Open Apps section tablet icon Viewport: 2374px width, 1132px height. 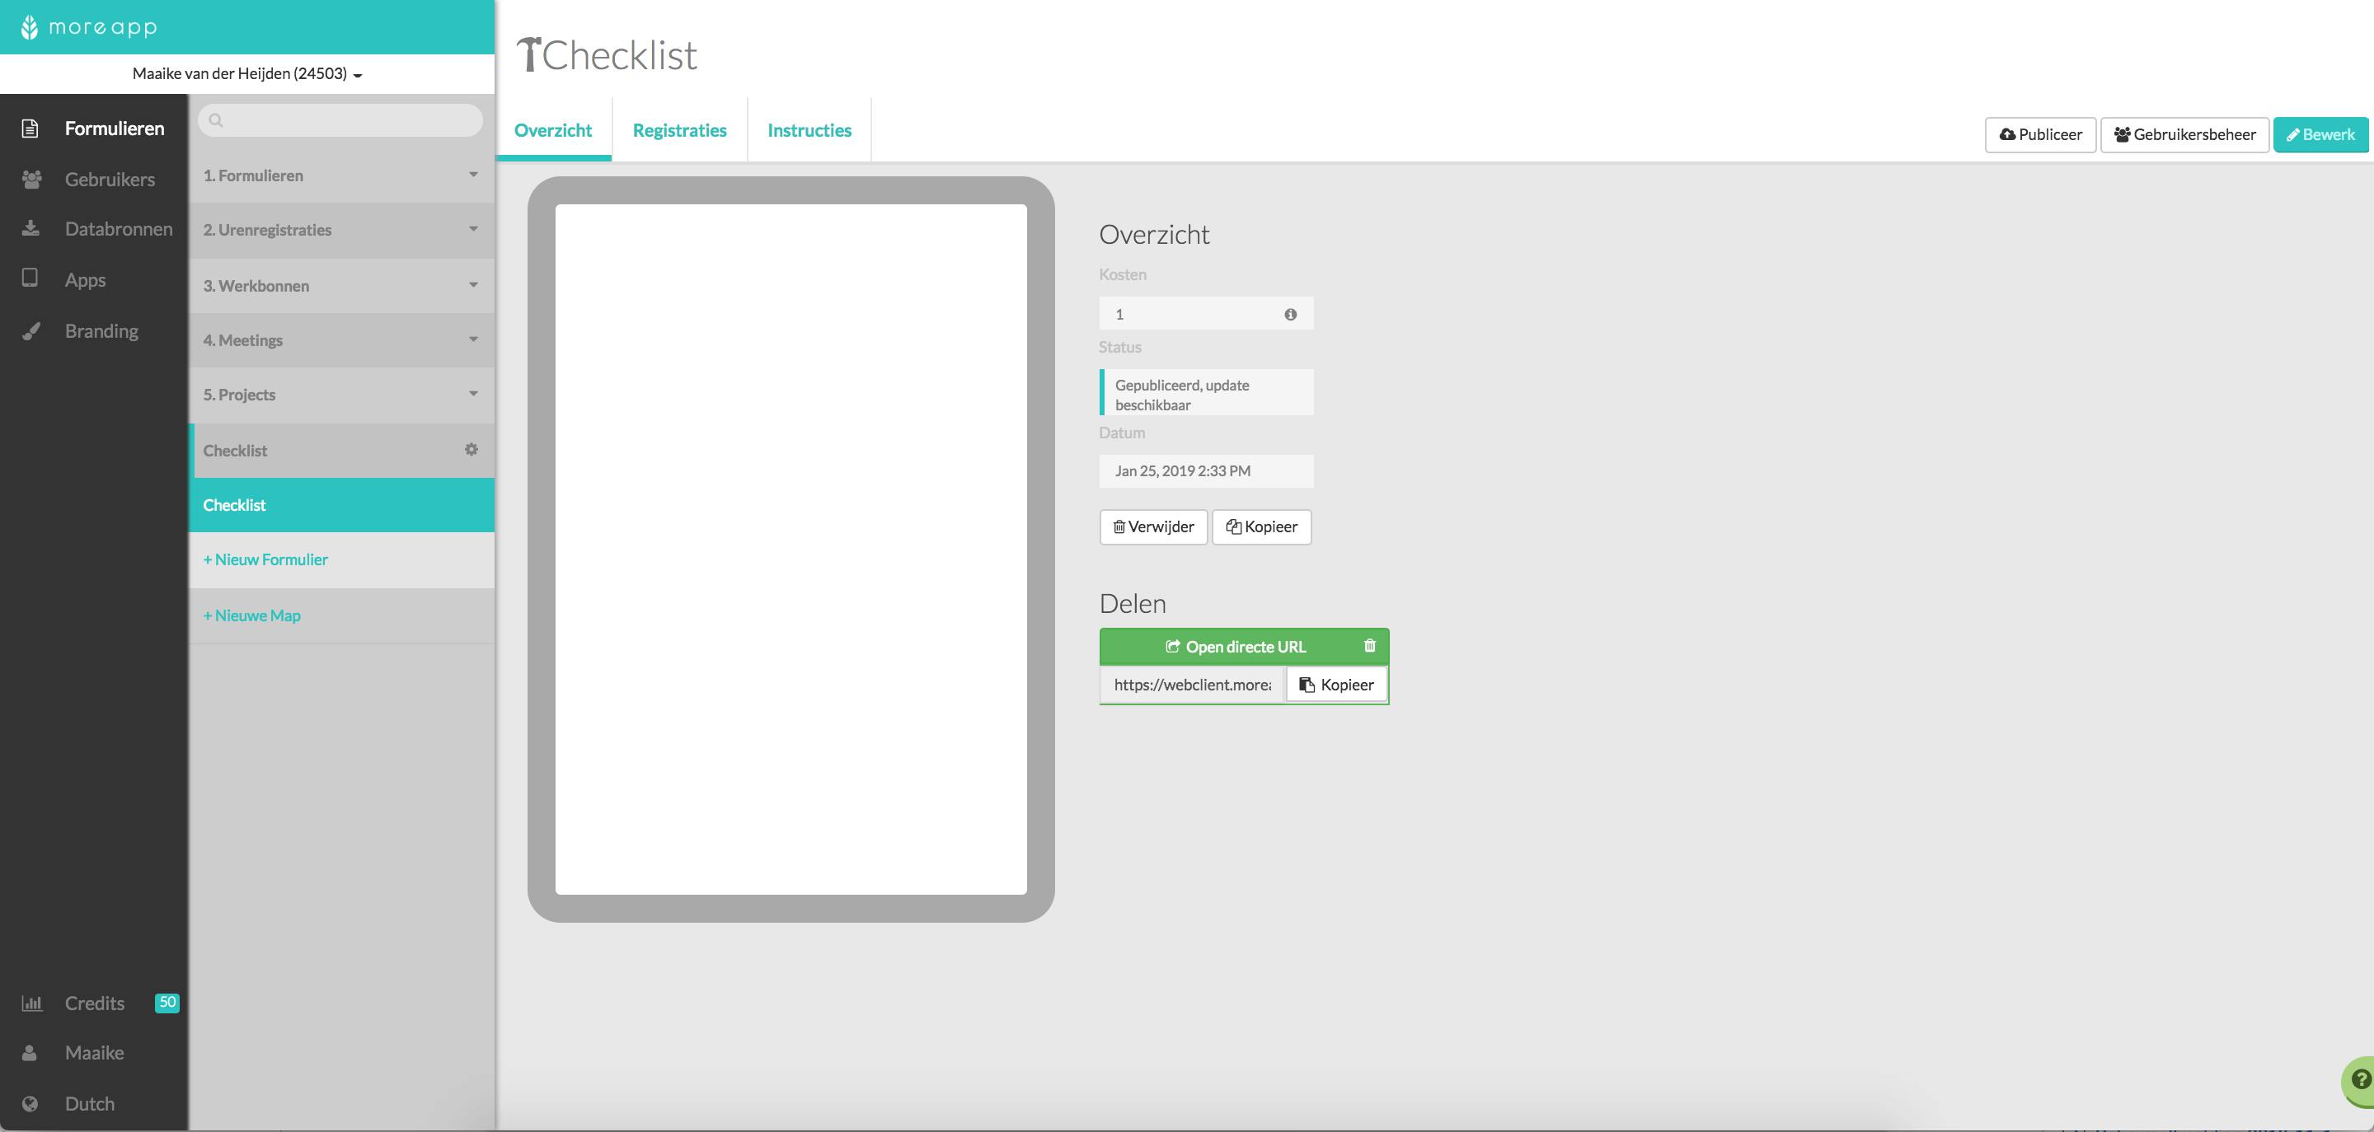click(30, 278)
